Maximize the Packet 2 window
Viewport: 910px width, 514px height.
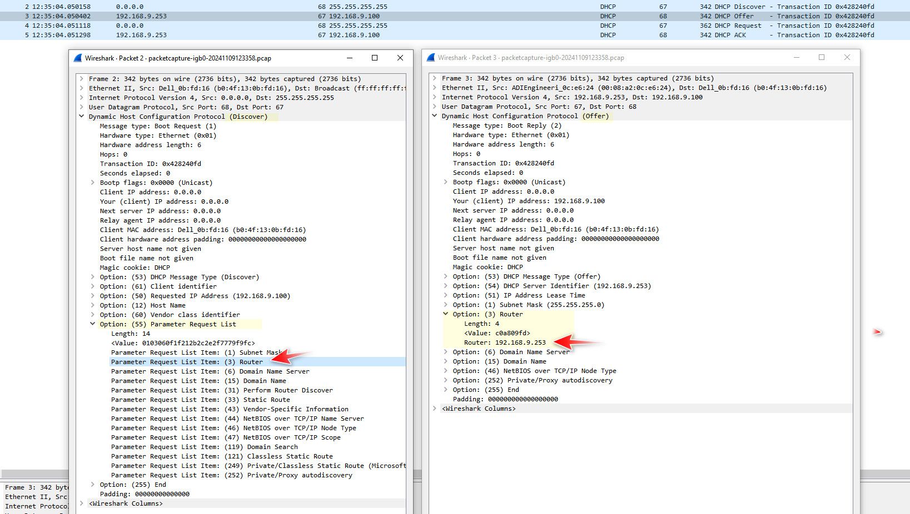375,58
